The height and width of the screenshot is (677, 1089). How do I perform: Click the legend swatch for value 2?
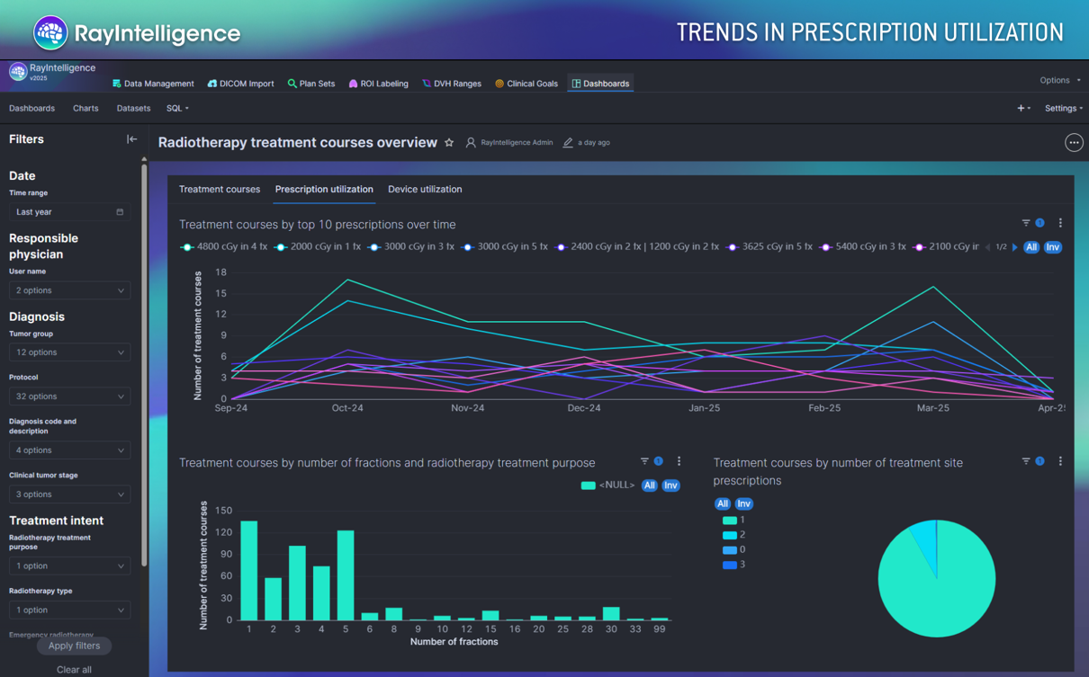click(730, 535)
